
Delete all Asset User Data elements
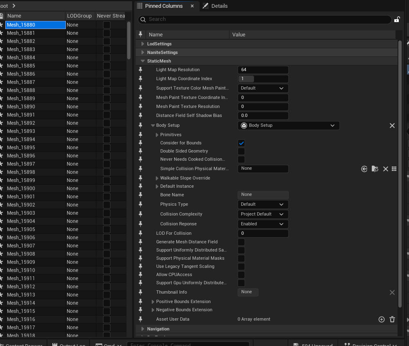(392, 319)
